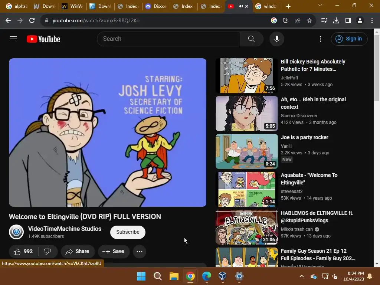380x285 pixels.
Task: Click the page vertical scrollbar thumb
Action: tap(377, 68)
